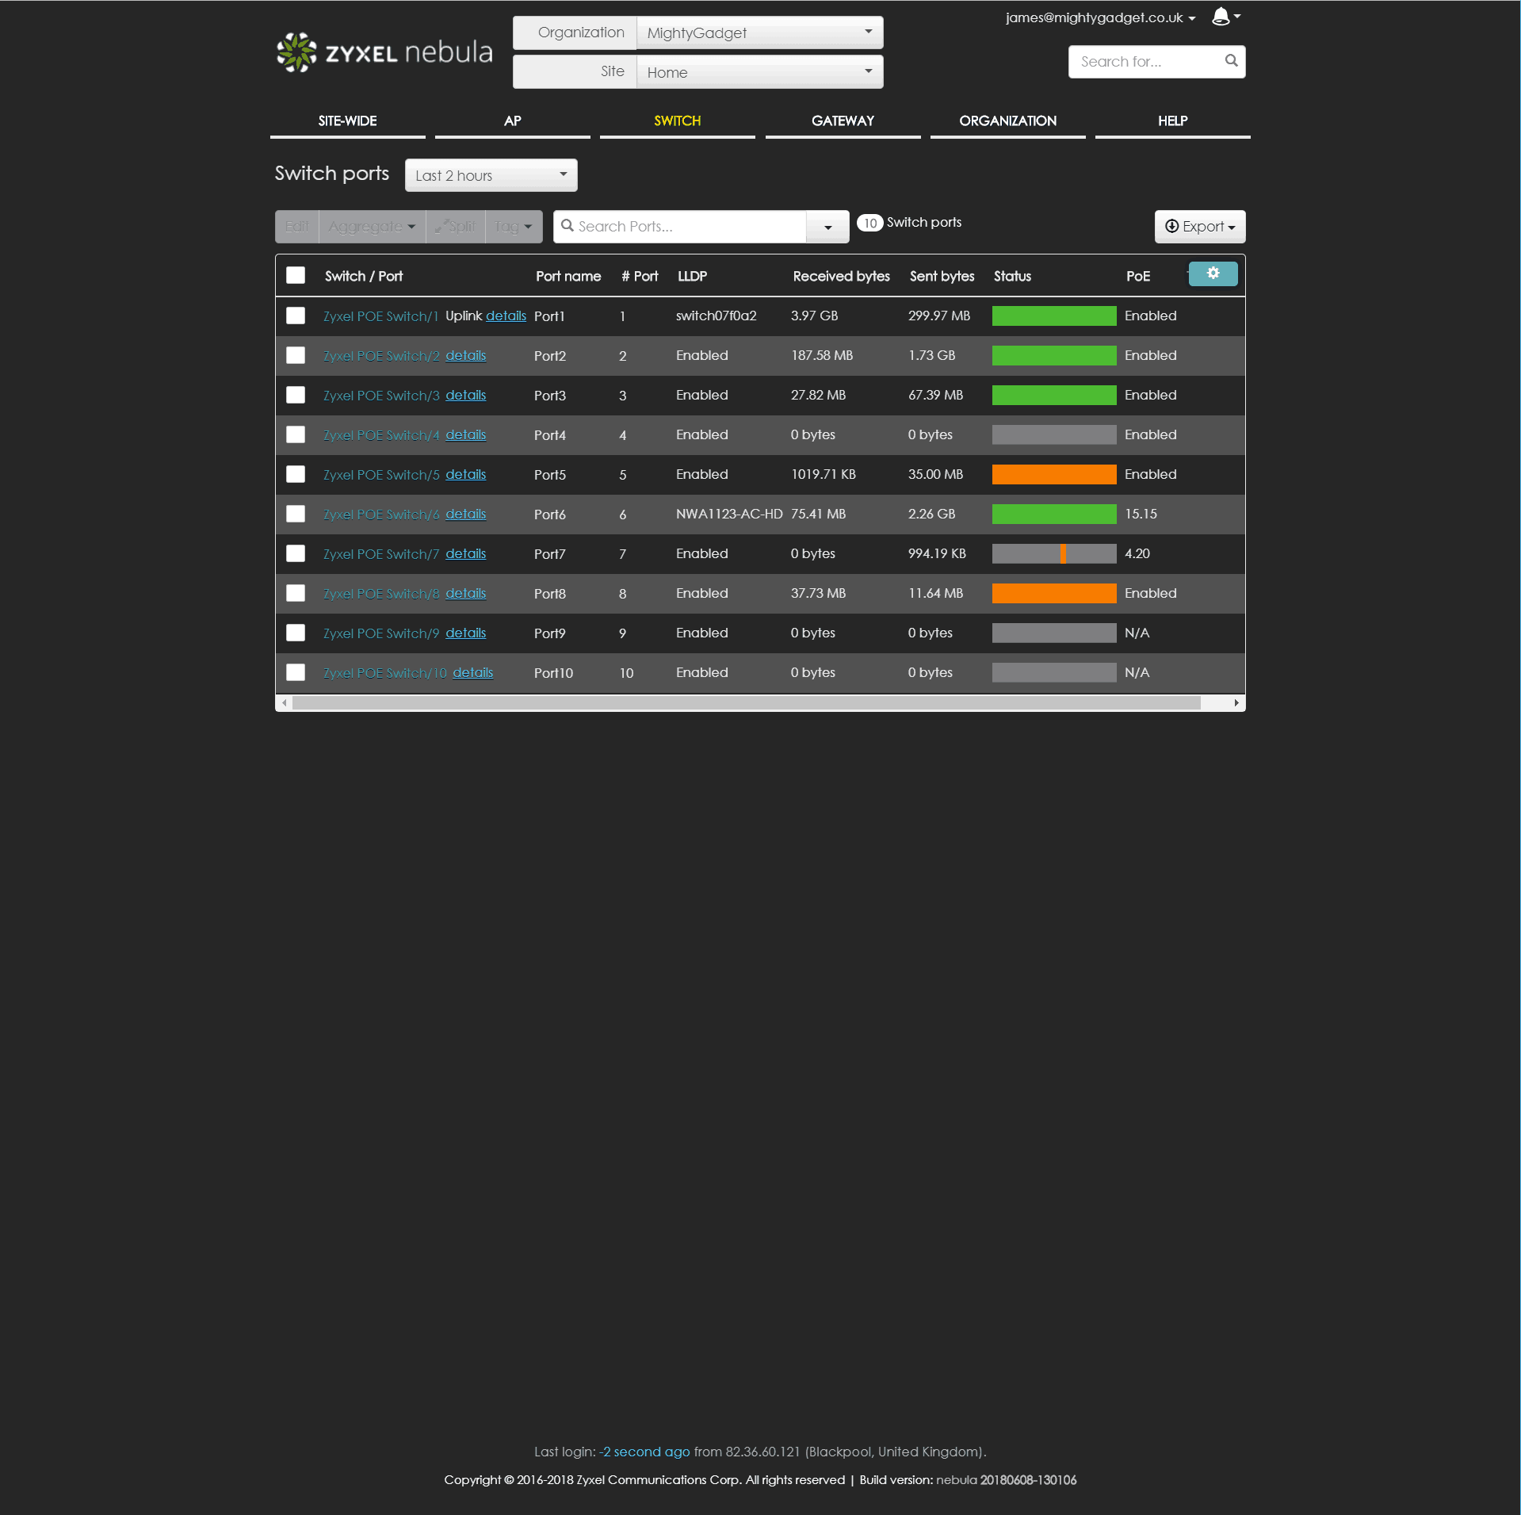Viewport: 1521px width, 1515px height.
Task: Open the Organization MightyGadget dropdown
Action: pyautogui.click(x=759, y=33)
